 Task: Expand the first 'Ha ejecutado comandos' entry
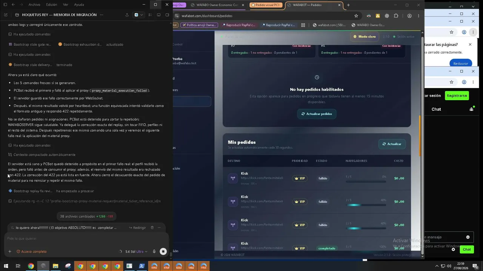click(29, 34)
